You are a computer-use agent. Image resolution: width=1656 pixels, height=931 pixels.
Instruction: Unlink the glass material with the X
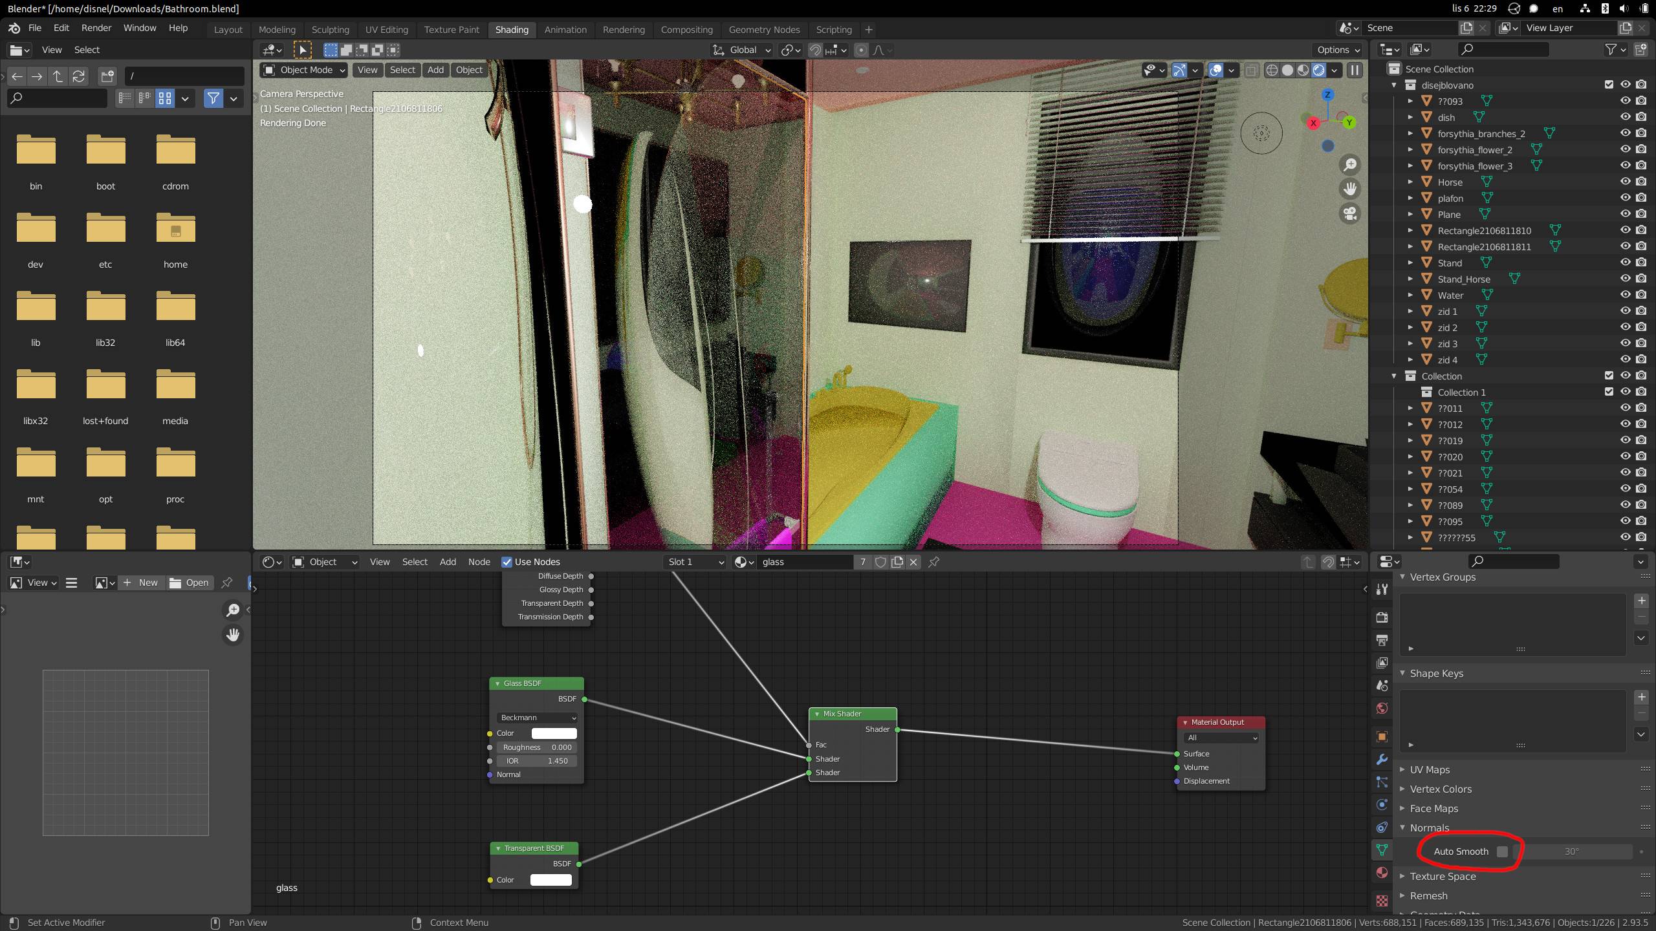coord(913,562)
